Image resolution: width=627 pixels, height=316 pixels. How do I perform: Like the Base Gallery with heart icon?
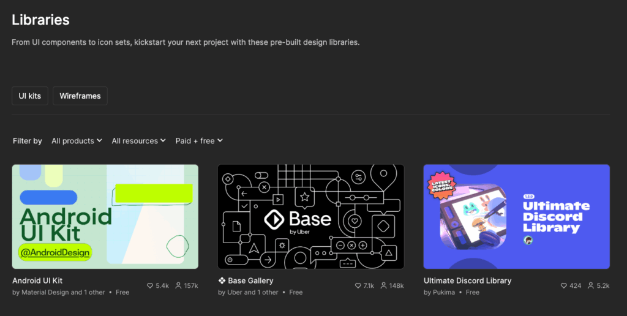[x=358, y=285]
